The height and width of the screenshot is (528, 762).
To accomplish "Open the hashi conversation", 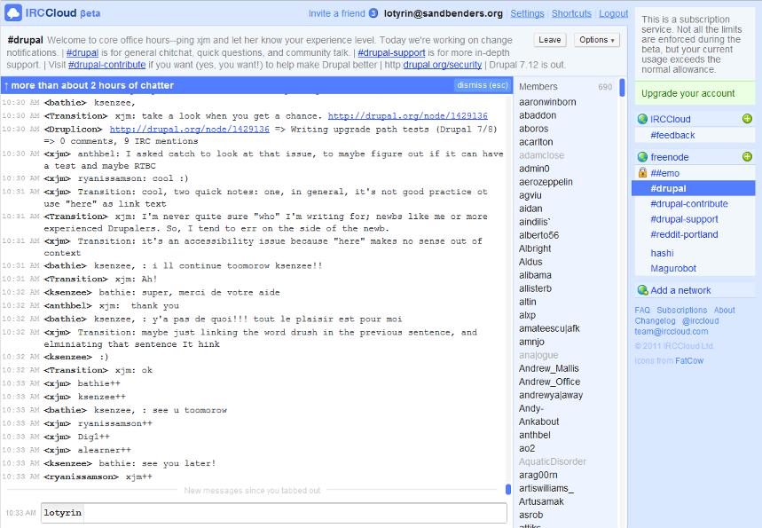I will pyautogui.click(x=662, y=253).
